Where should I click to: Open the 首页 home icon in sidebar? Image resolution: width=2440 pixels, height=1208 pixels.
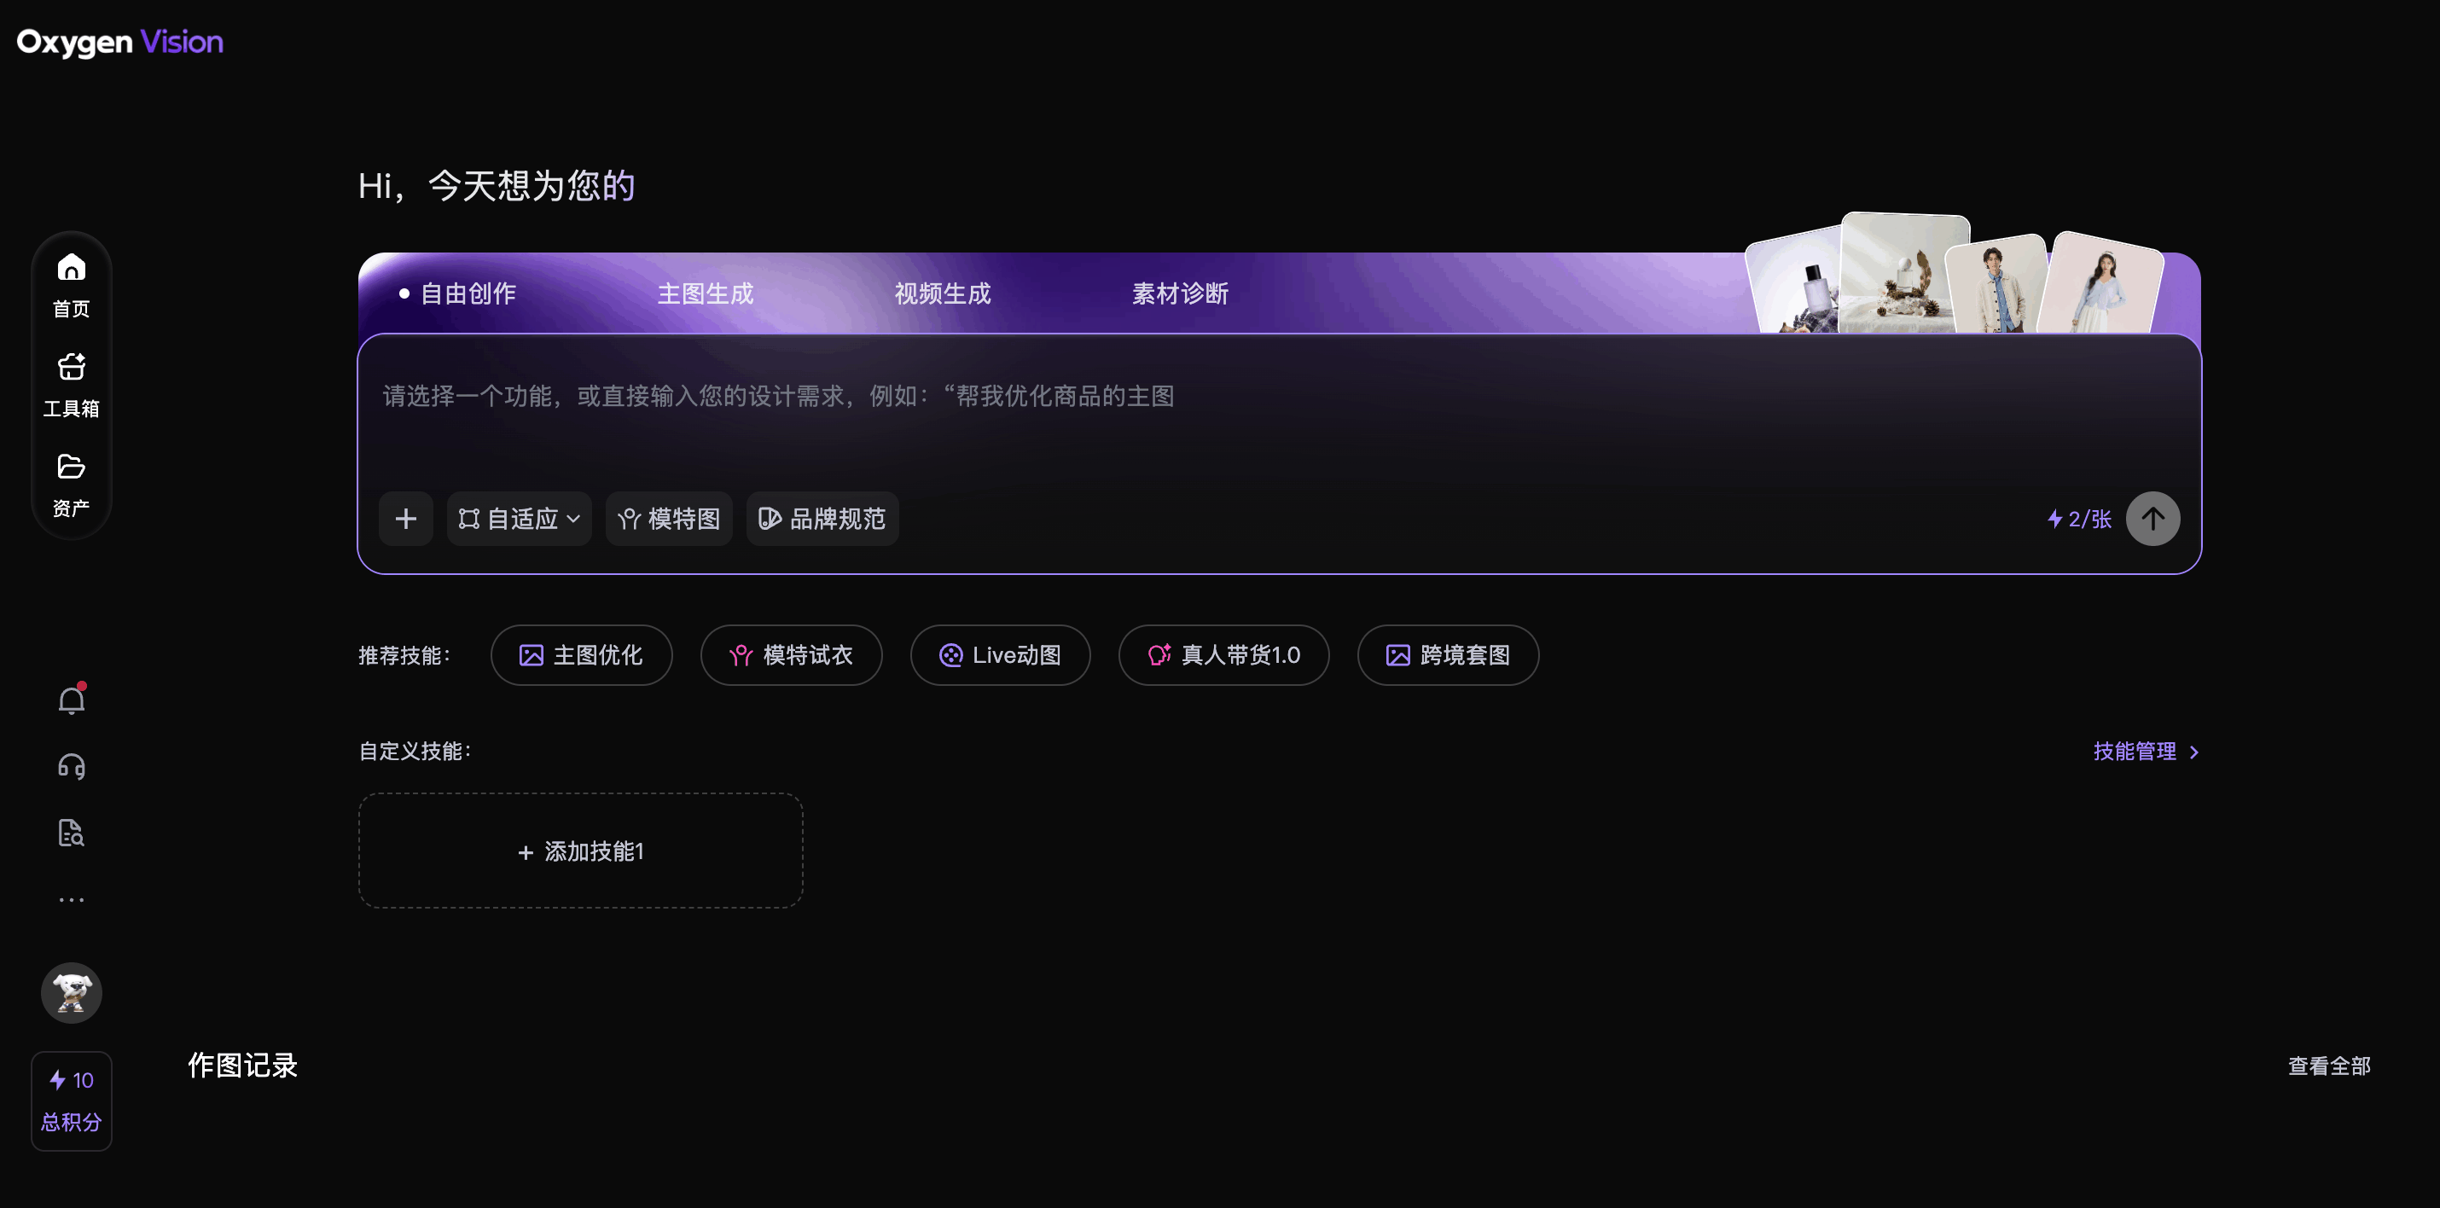[71, 284]
